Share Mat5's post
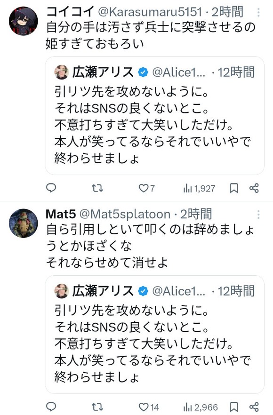 click(254, 407)
